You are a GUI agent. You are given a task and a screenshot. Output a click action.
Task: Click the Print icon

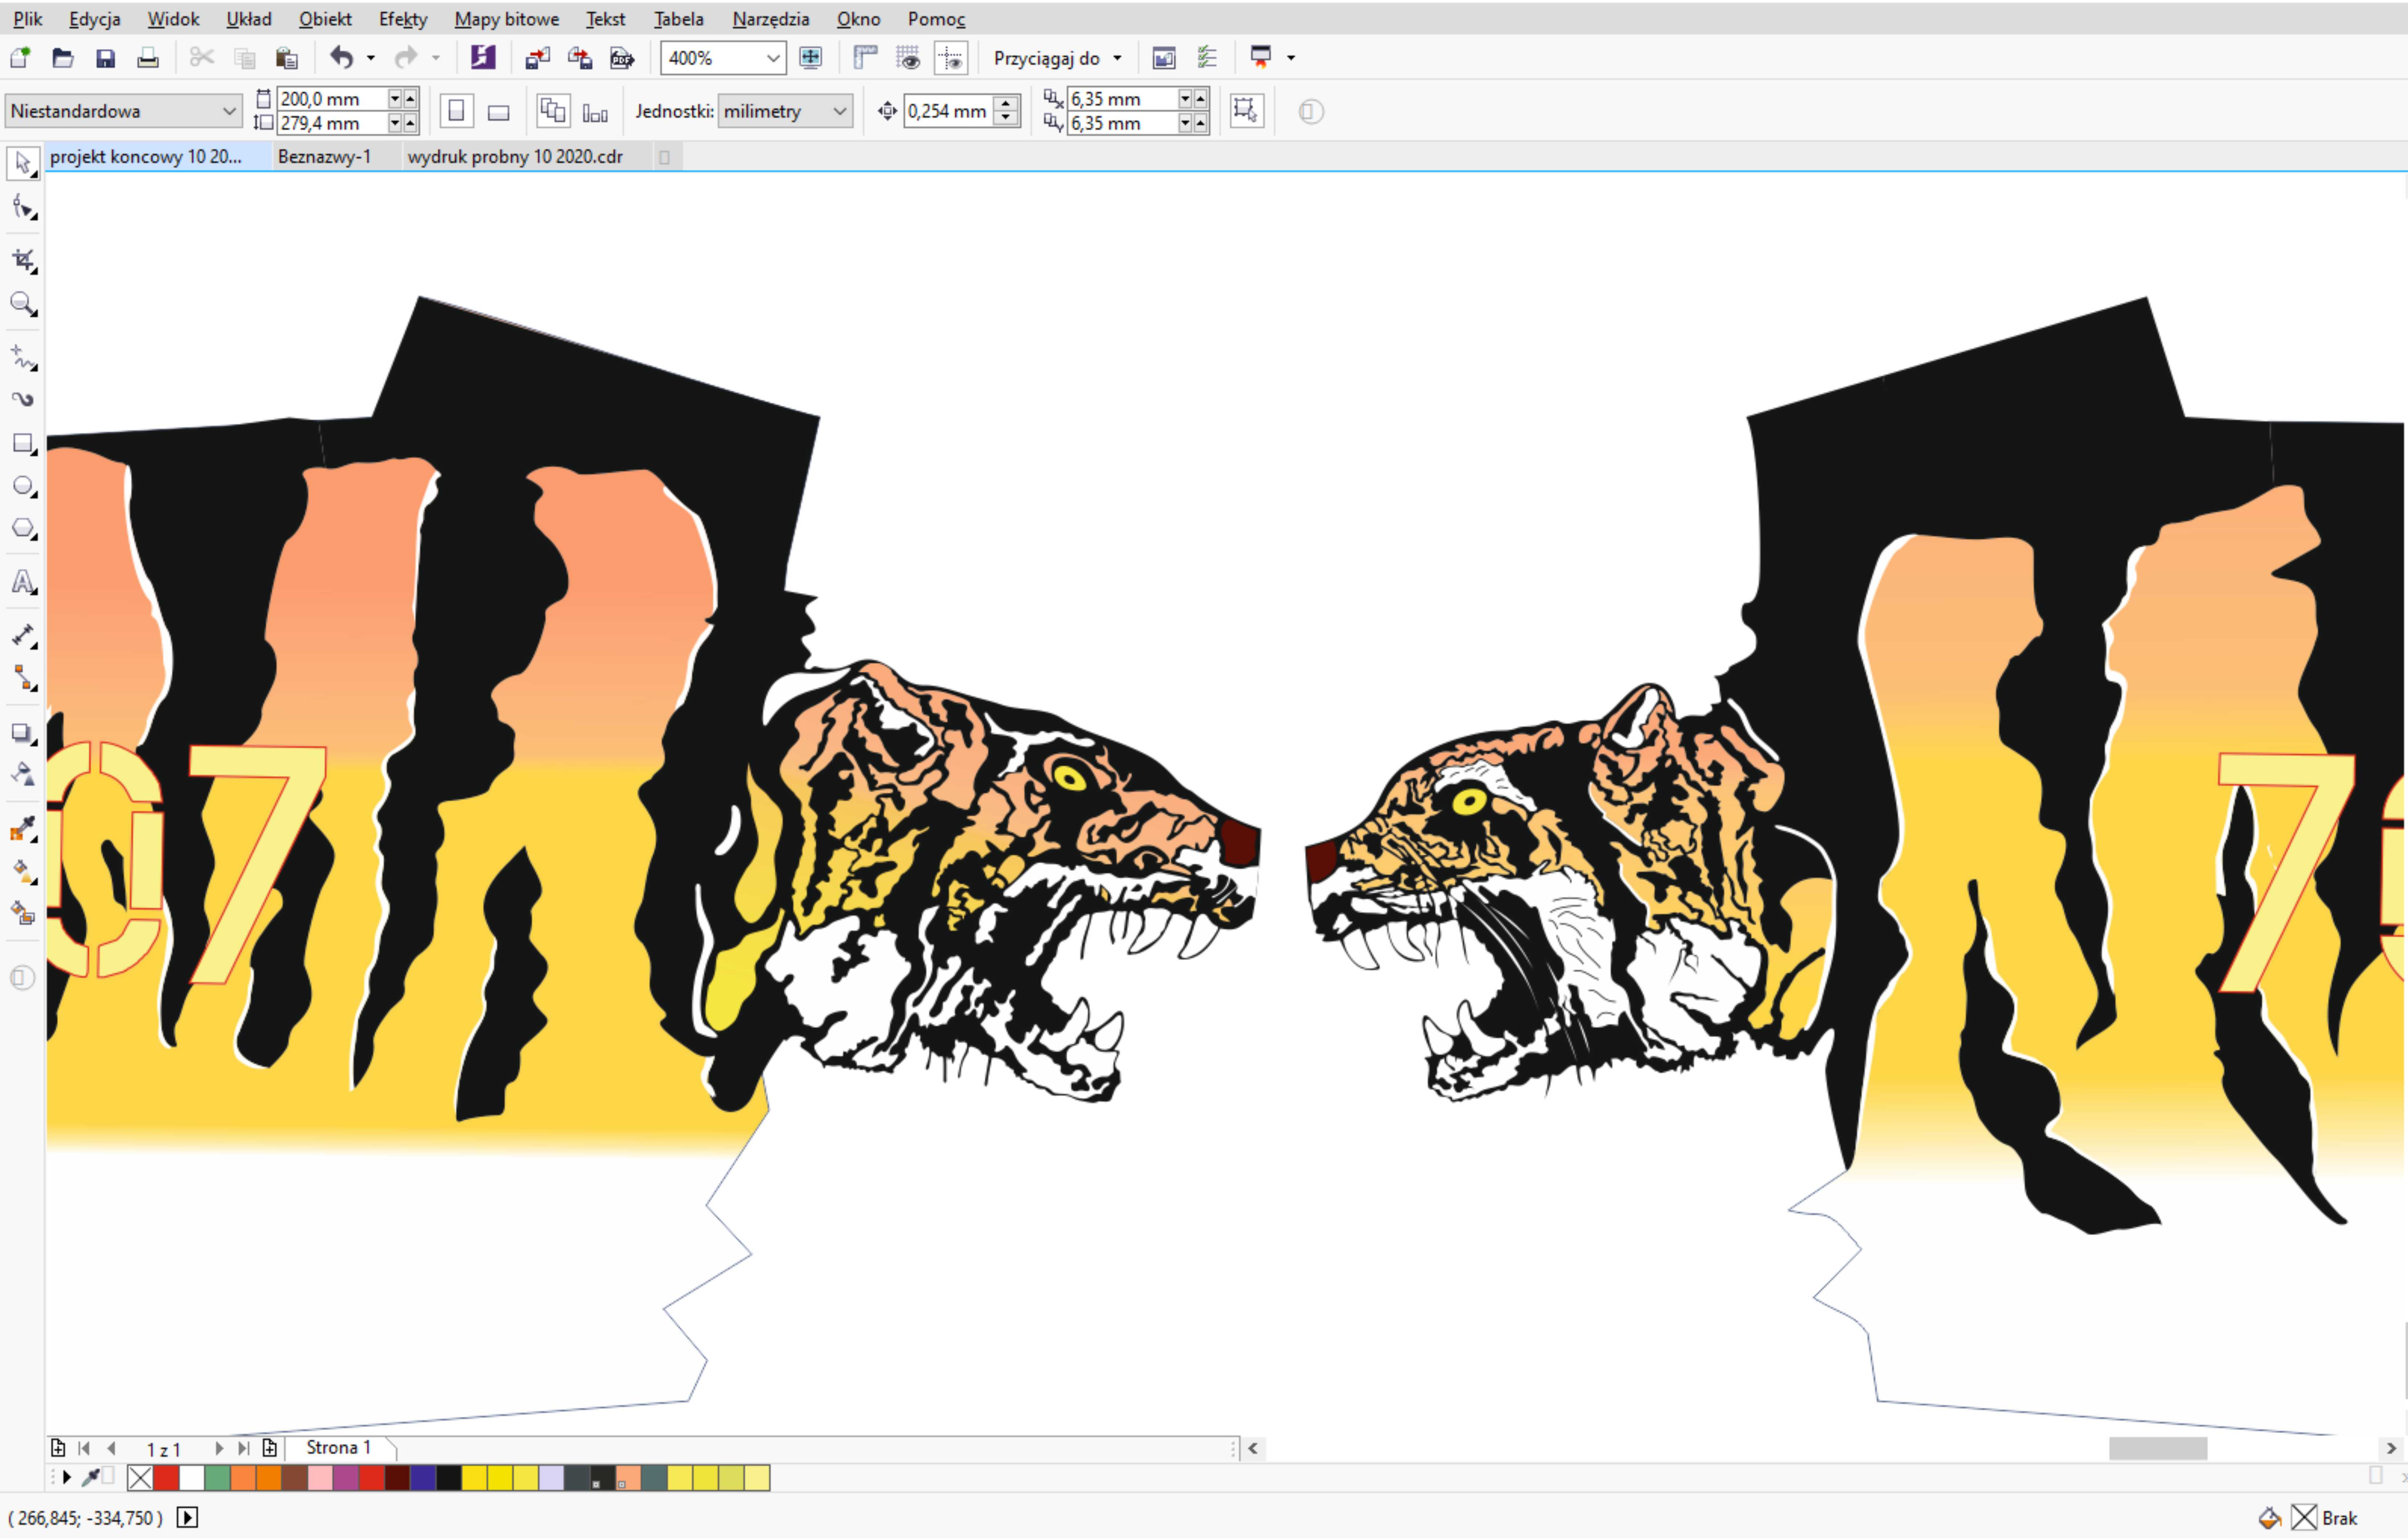coord(148,58)
